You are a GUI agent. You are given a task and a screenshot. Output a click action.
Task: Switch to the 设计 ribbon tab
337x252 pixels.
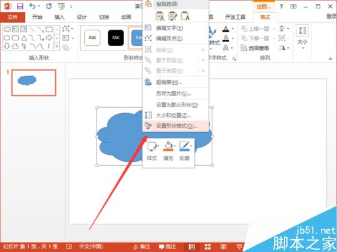[82, 17]
